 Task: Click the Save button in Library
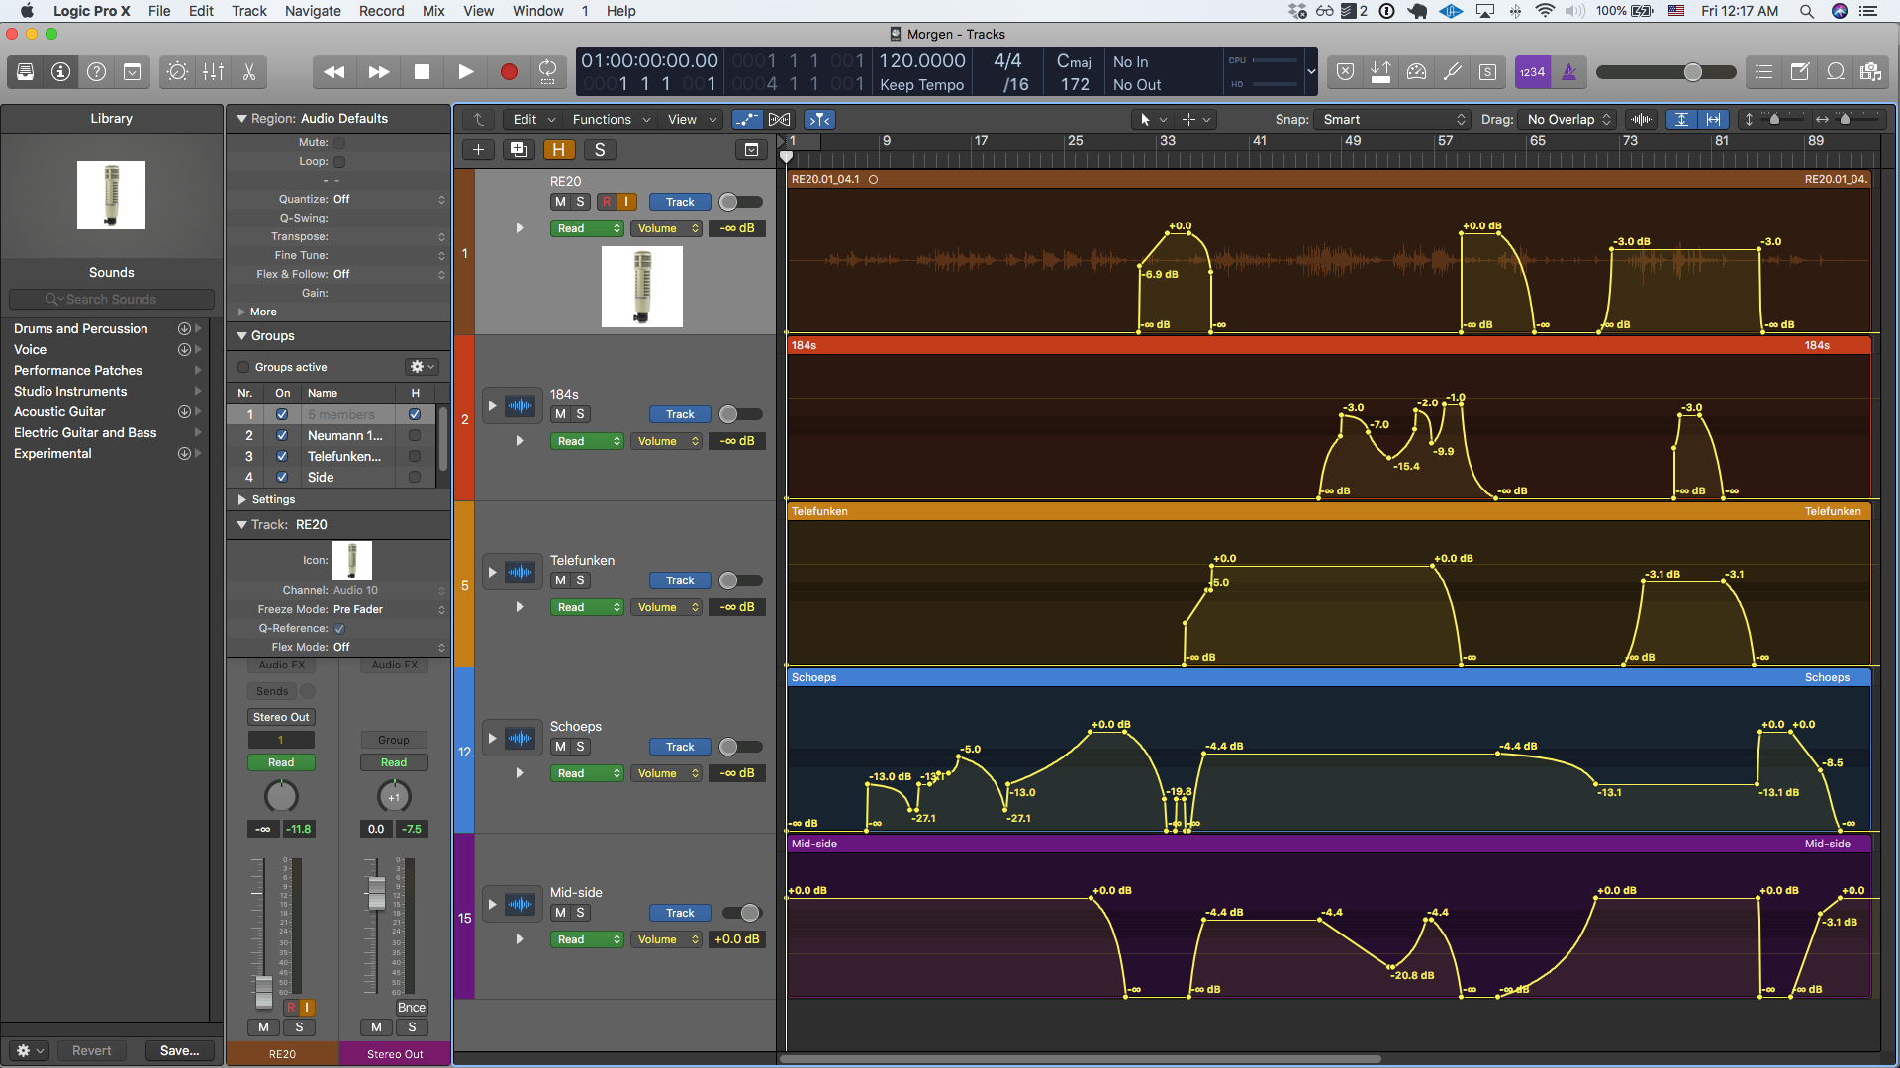coord(180,1050)
